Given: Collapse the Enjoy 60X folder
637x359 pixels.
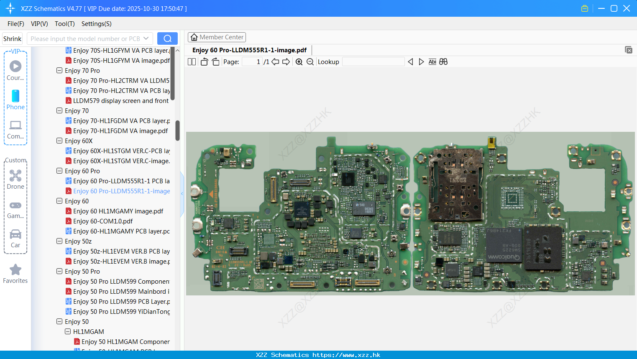Looking at the screenshot, I should pos(59,141).
